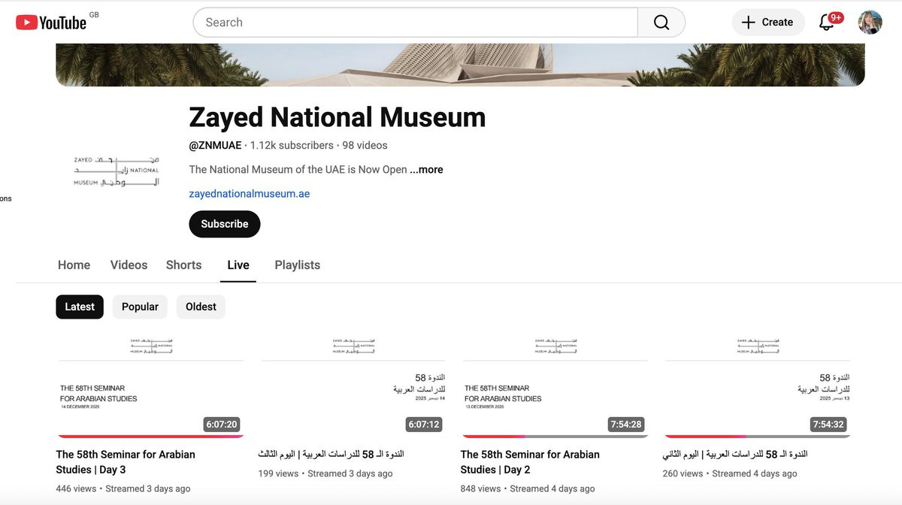The image size is (902, 505).
Task: Subscribe to Zayed National Museum
Action: coord(225,224)
